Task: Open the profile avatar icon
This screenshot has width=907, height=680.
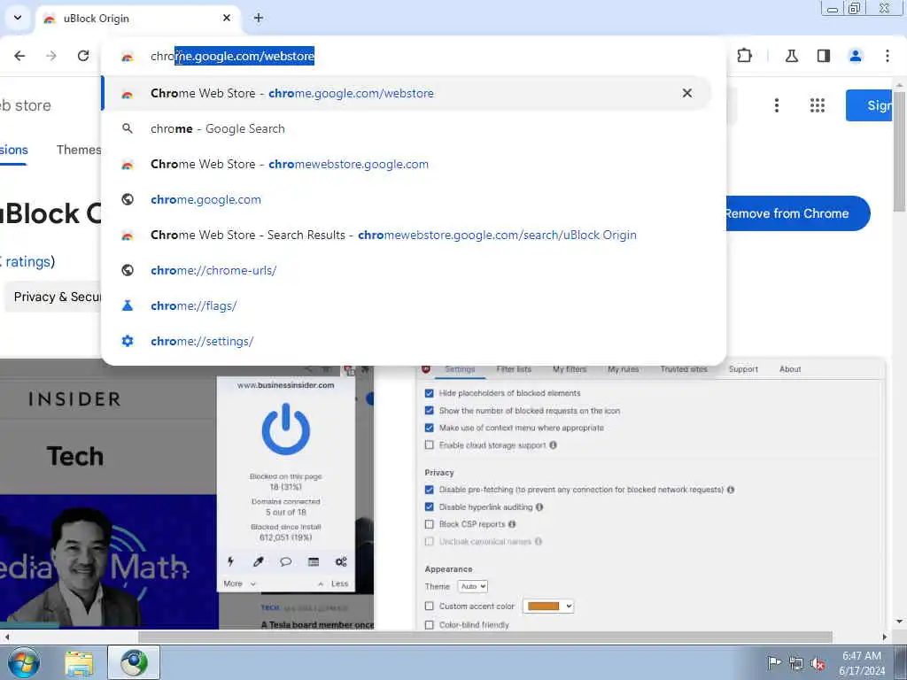Action: [x=856, y=56]
